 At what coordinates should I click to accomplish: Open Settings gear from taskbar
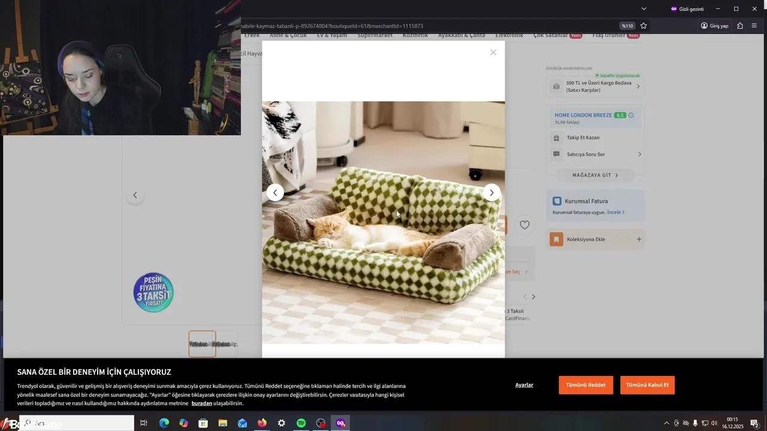tap(282, 423)
